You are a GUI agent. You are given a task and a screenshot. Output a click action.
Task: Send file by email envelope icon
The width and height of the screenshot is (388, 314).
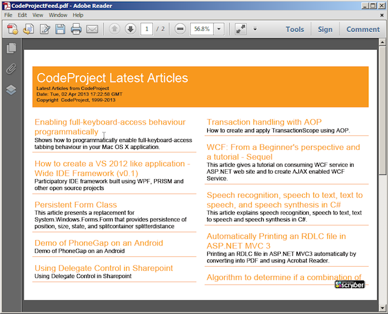(92, 29)
